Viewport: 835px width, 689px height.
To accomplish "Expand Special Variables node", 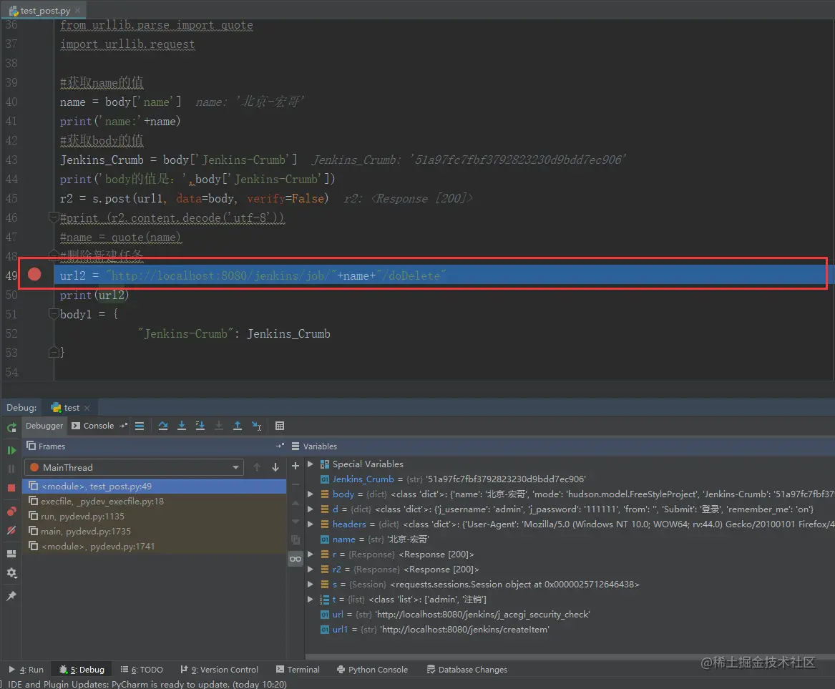I will 311,464.
